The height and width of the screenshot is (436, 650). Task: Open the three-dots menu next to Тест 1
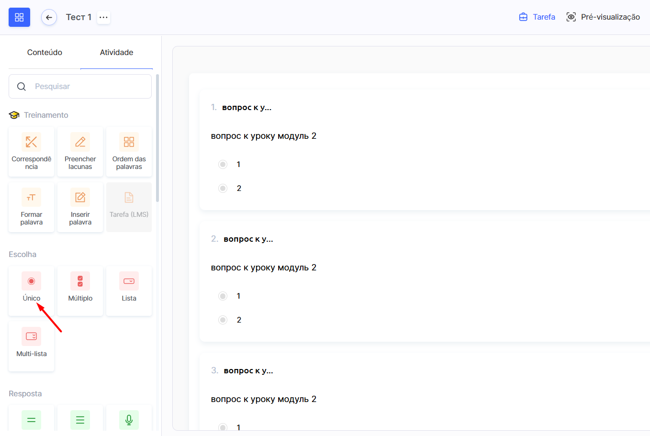coord(103,17)
